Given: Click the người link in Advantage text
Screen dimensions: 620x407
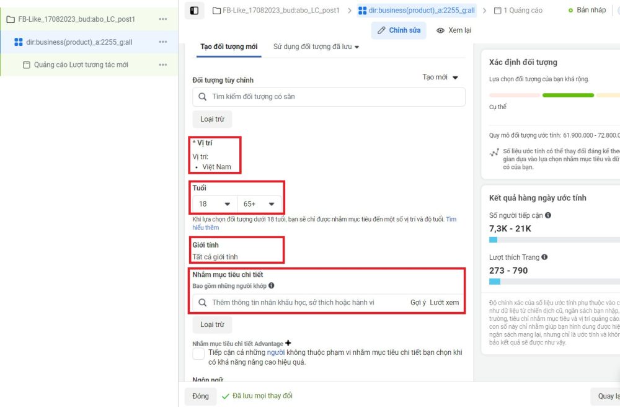Looking at the screenshot, I should coord(276,352).
